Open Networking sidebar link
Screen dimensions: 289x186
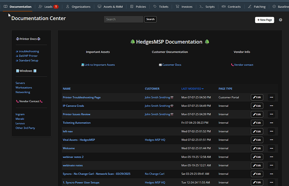coord(23,92)
